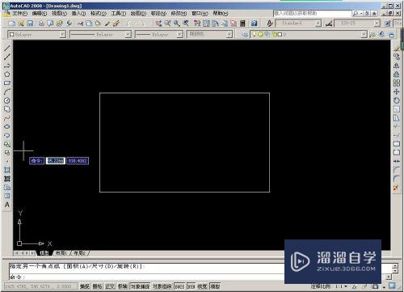Activate the Pan realtime tool
The height and width of the screenshot is (292, 404).
[x=158, y=23]
